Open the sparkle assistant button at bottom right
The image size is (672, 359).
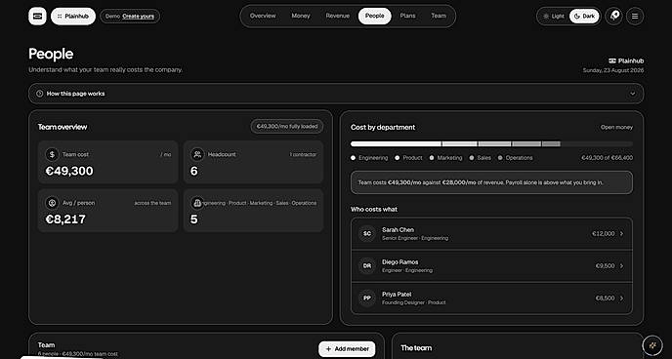click(x=652, y=345)
